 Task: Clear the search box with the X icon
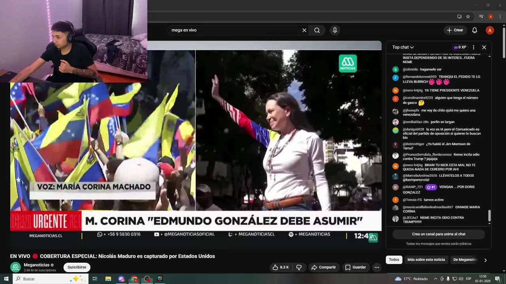pyautogui.click(x=304, y=30)
